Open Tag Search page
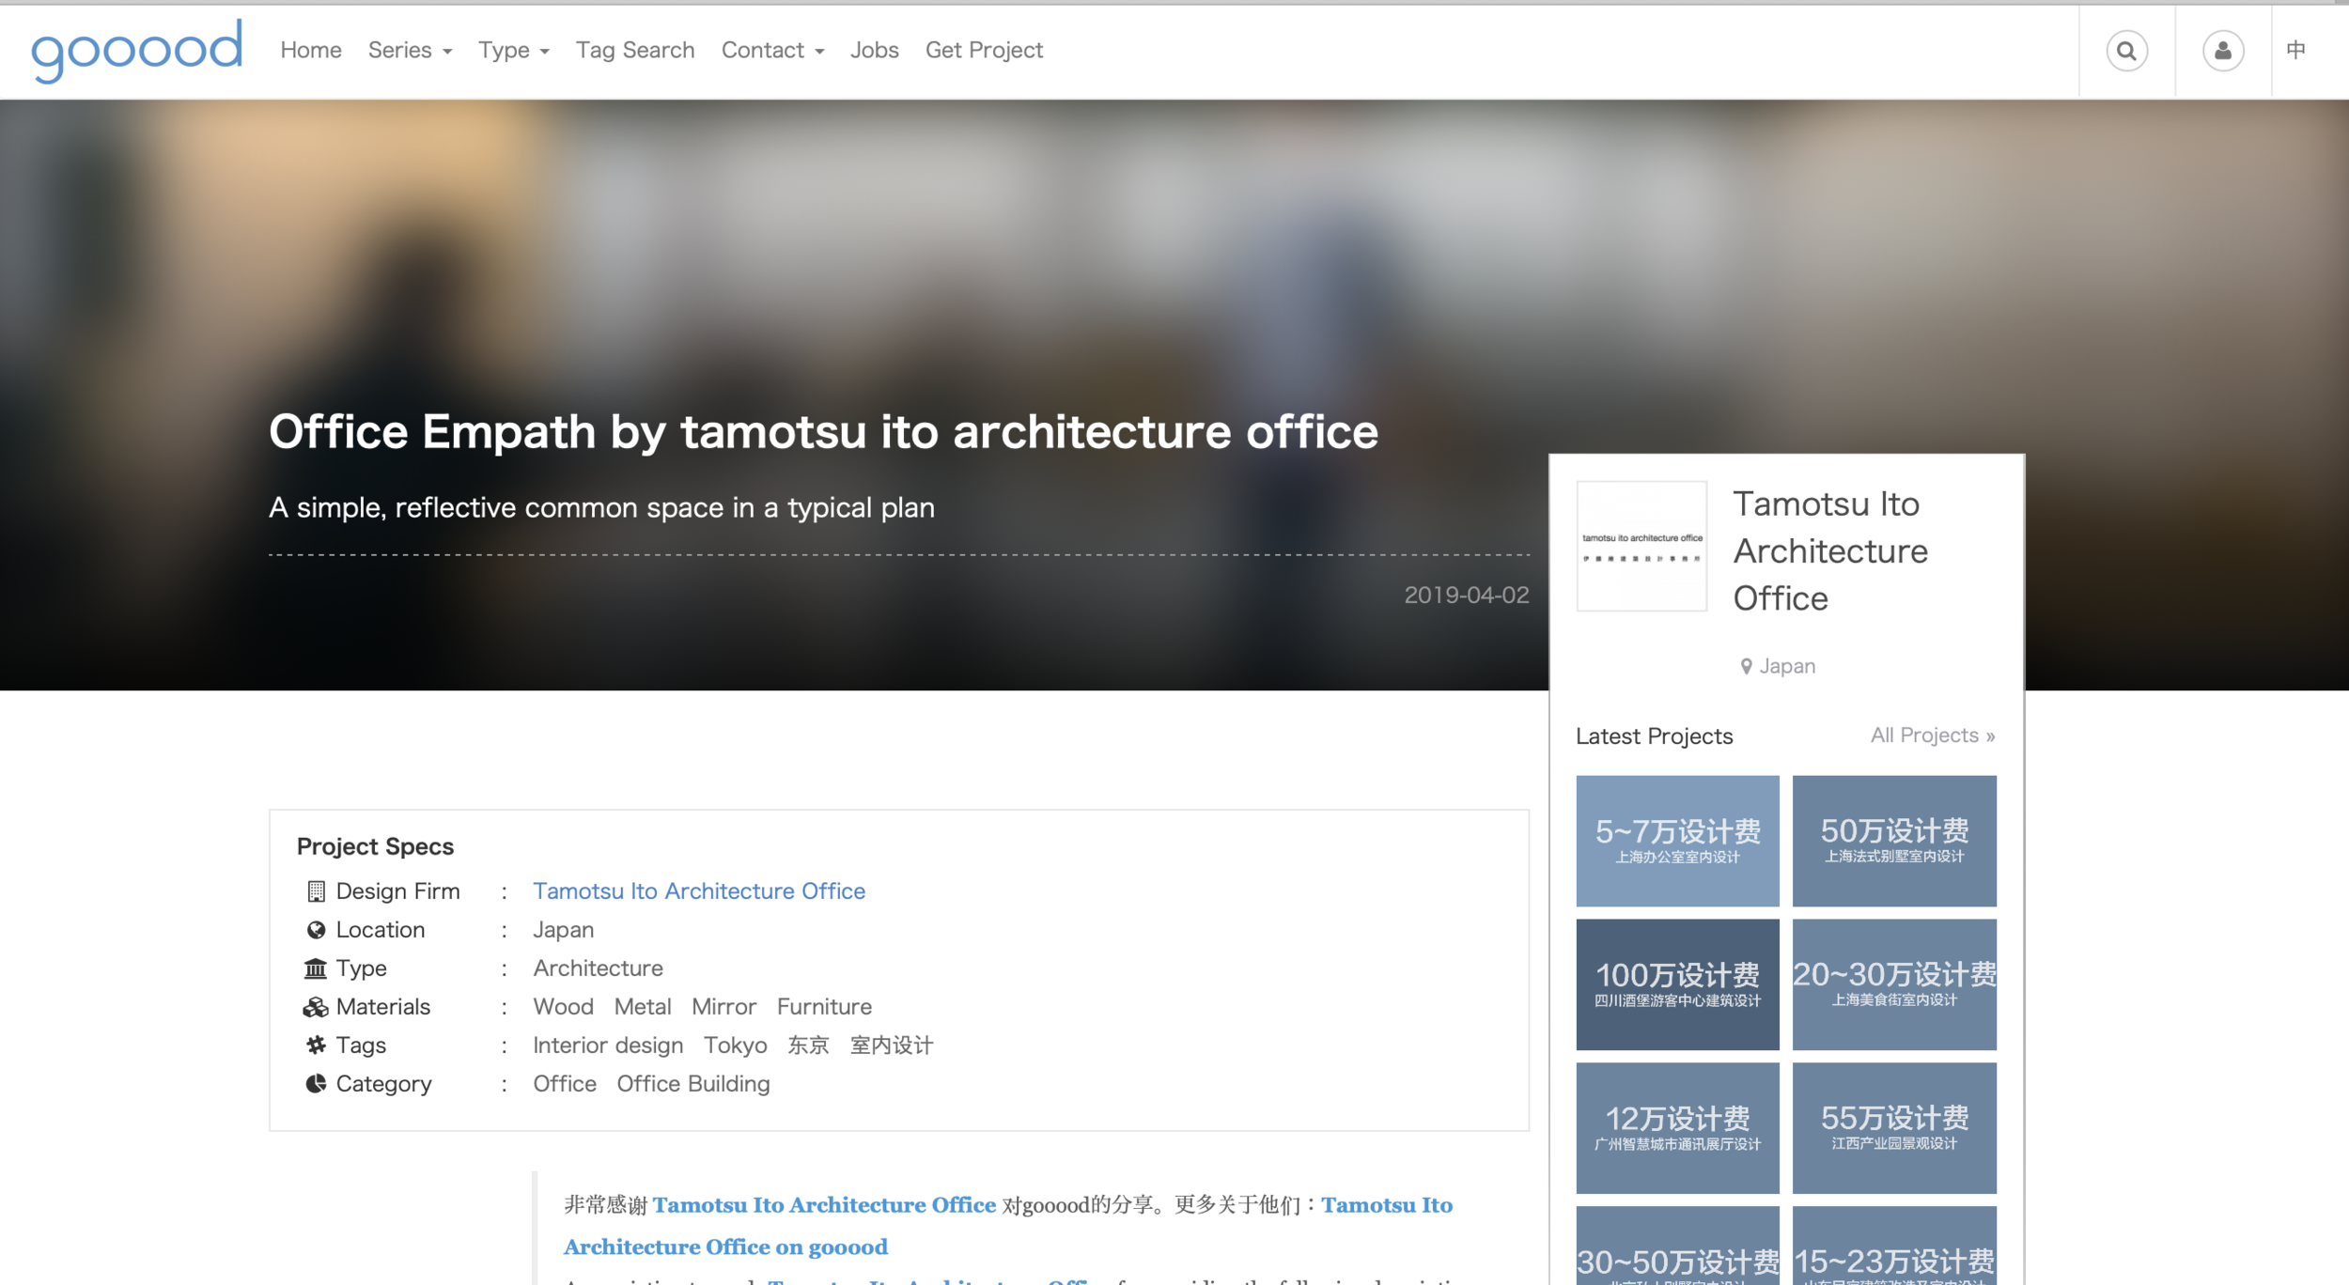 pos(635,50)
